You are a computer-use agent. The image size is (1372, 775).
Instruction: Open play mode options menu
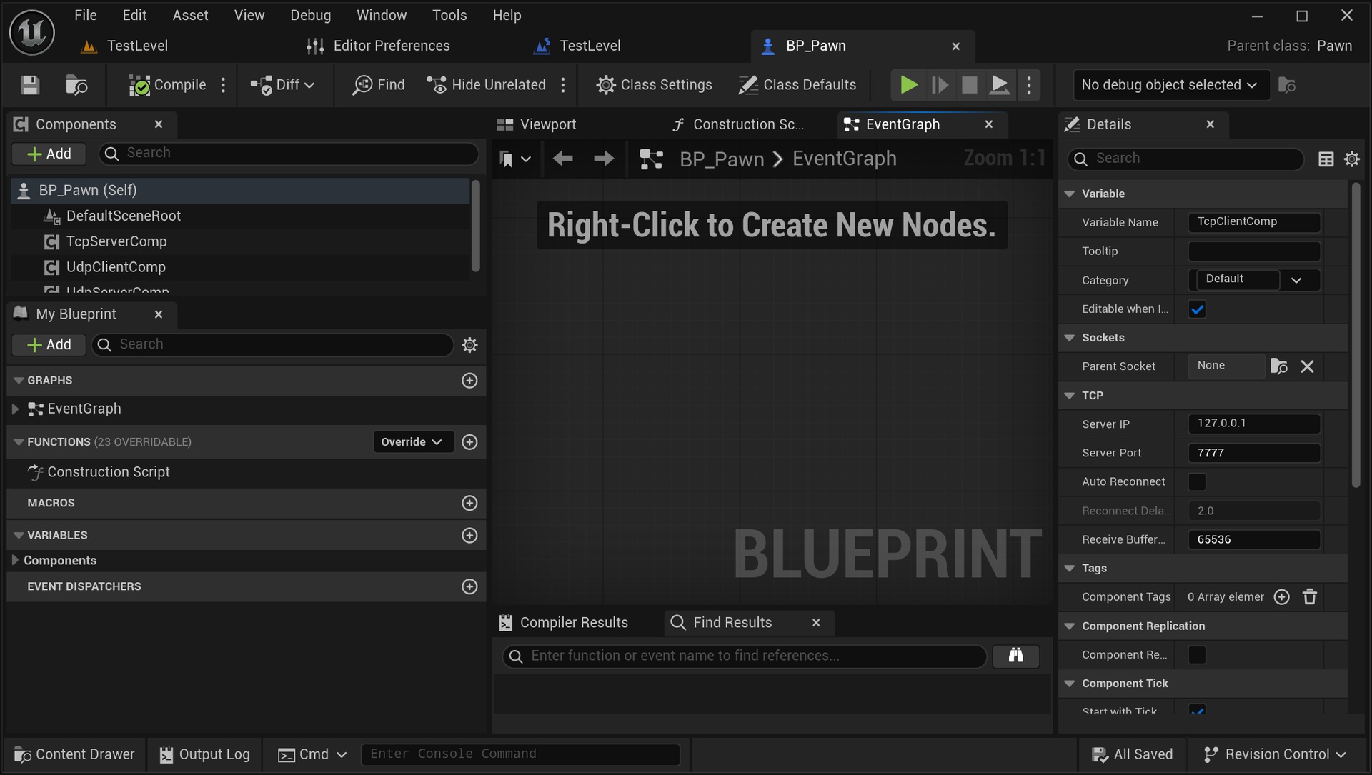coord(1029,85)
